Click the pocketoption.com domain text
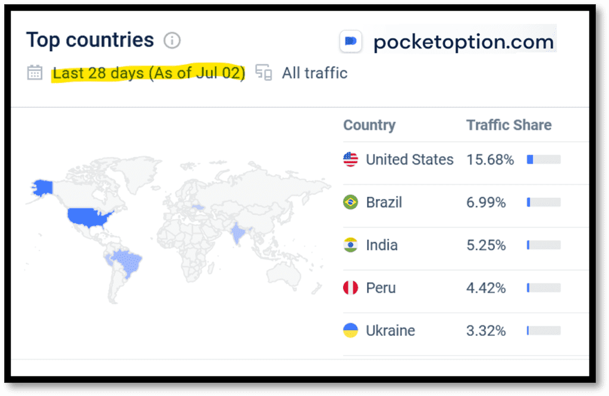Viewport: 609px width, 396px height. 463,41
